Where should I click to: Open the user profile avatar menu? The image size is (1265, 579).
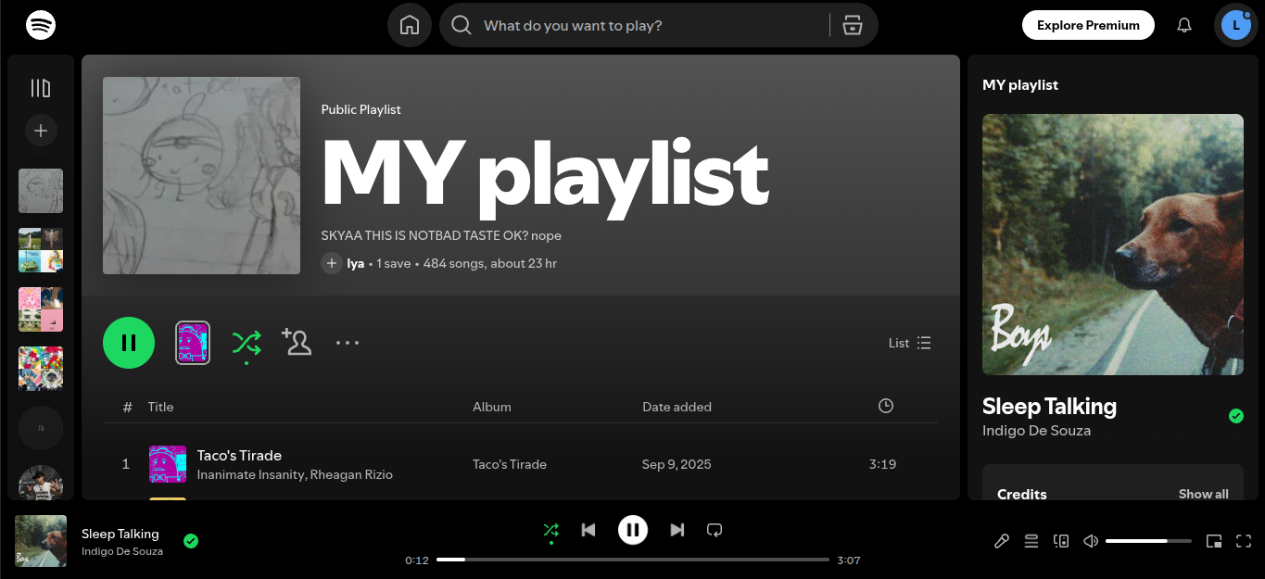click(x=1235, y=25)
